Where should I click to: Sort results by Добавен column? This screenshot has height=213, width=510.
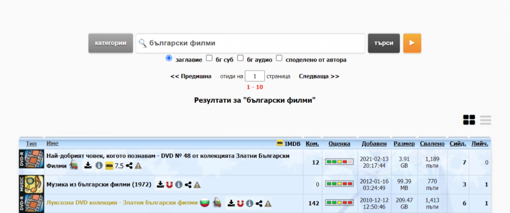click(374, 144)
